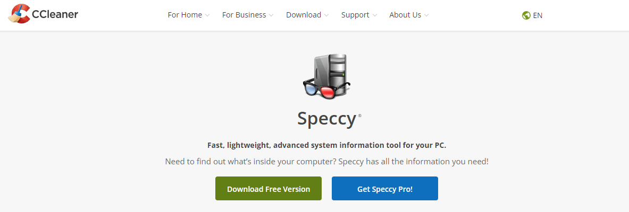The image size is (629, 212).
Task: Click the blue Get Speccy Pro! button
Action: tap(385, 188)
